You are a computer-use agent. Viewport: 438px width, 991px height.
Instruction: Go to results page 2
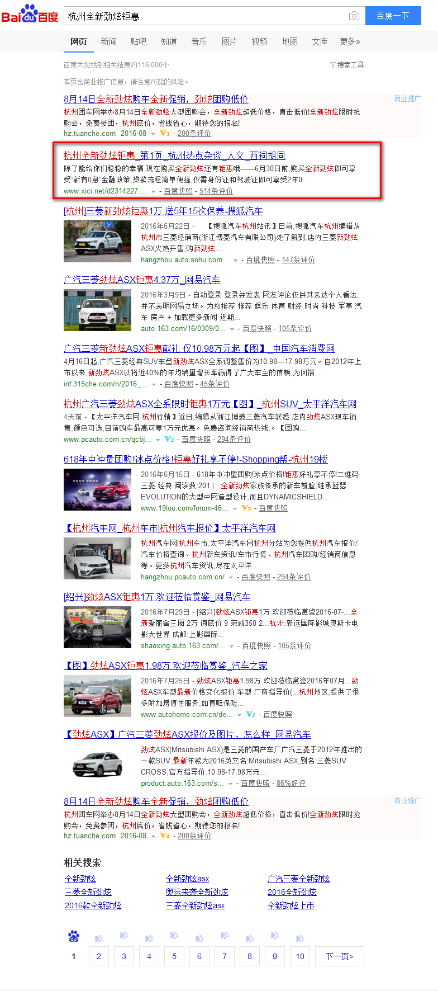[99, 956]
